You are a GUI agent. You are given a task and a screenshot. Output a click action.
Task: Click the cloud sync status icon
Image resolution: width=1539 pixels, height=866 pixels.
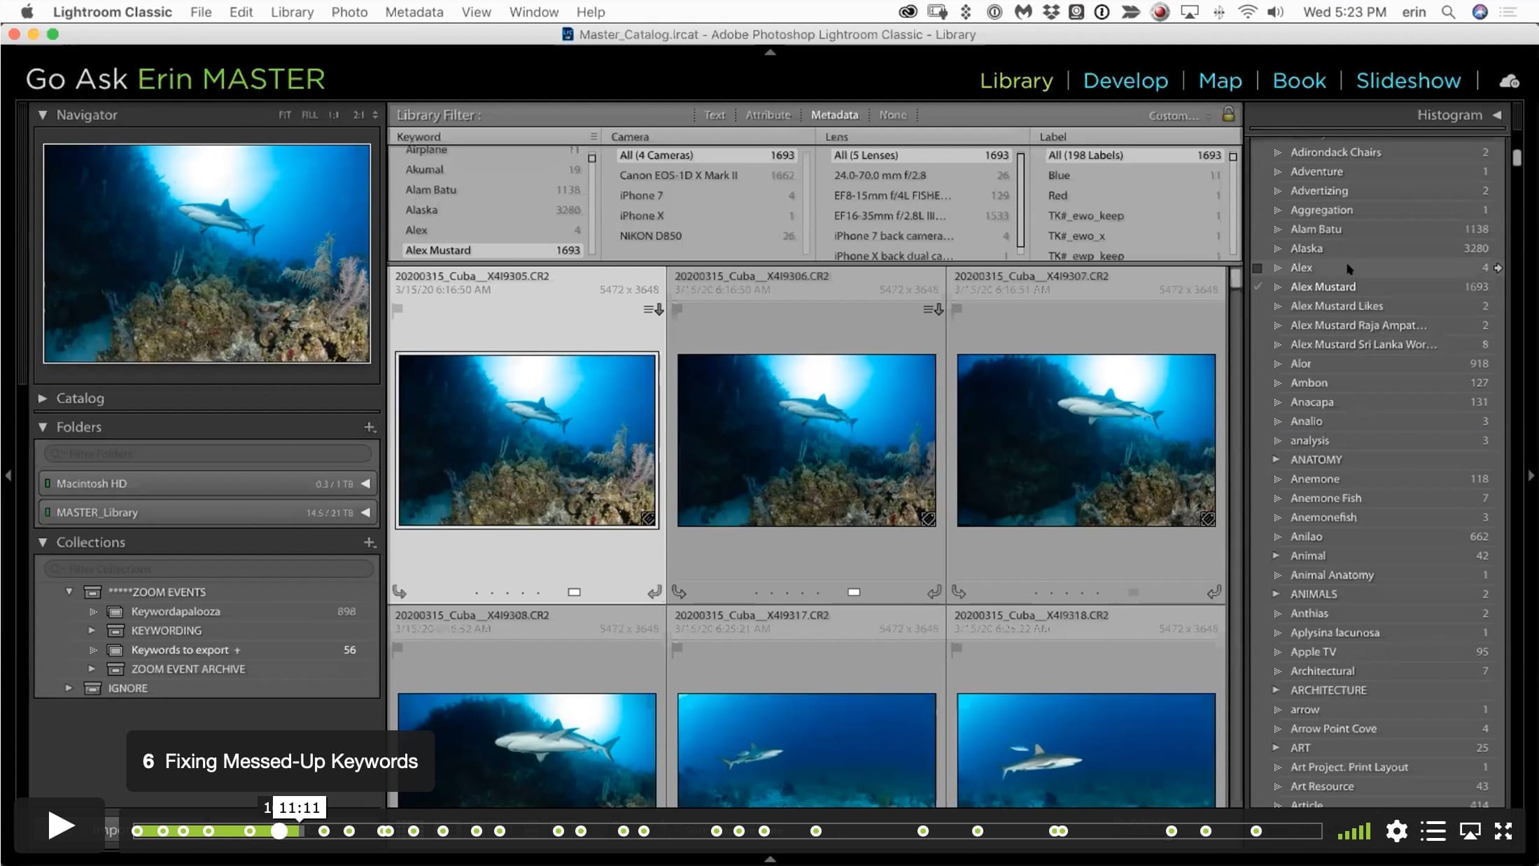click(x=1509, y=81)
